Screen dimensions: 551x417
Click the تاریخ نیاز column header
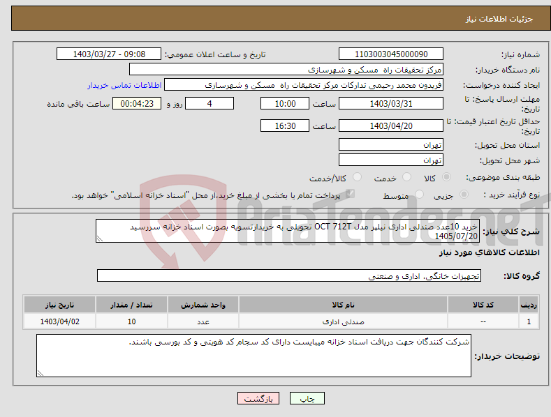point(59,305)
